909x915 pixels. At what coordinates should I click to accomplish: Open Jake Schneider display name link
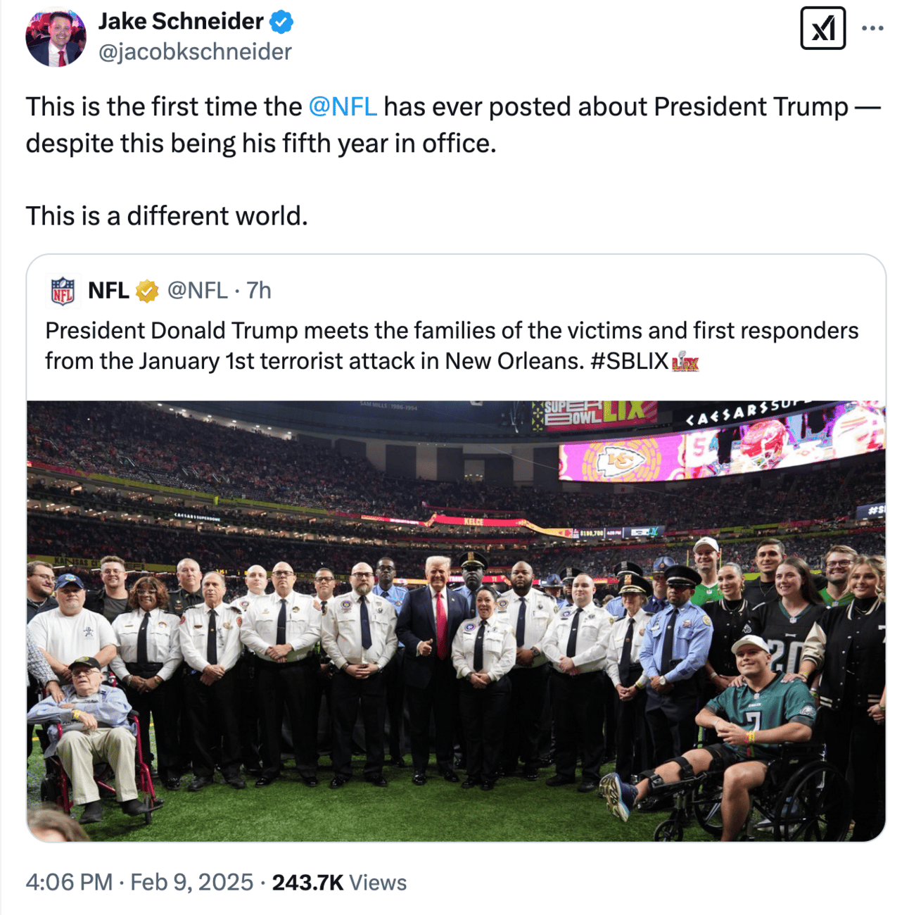[x=180, y=22]
